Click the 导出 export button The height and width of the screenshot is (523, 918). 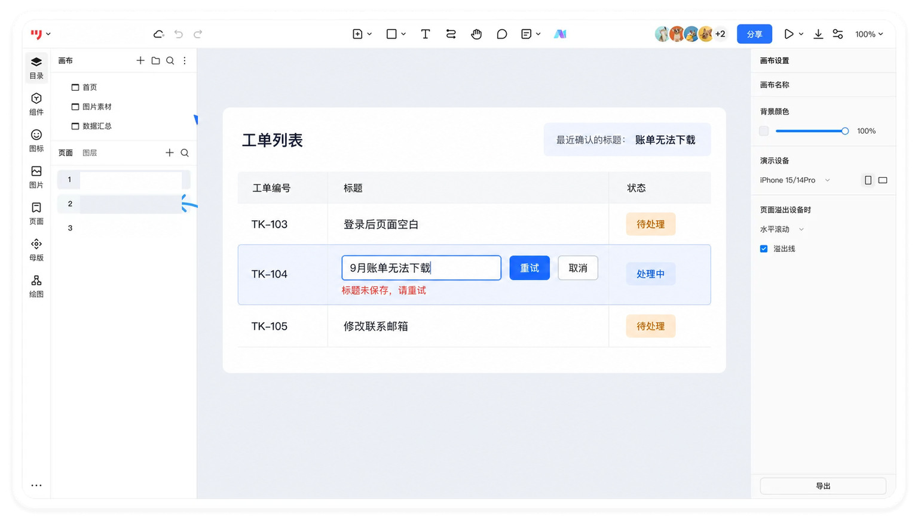(x=823, y=486)
